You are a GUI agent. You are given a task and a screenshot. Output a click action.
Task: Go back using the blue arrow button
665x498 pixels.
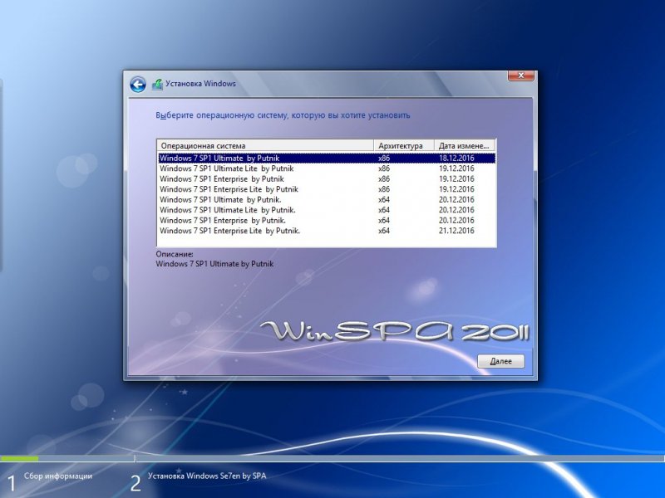tap(138, 85)
